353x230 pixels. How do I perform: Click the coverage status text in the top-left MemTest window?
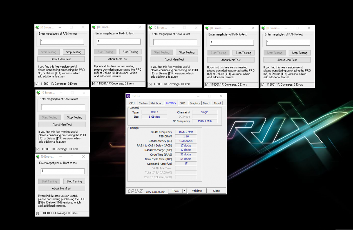point(59,84)
